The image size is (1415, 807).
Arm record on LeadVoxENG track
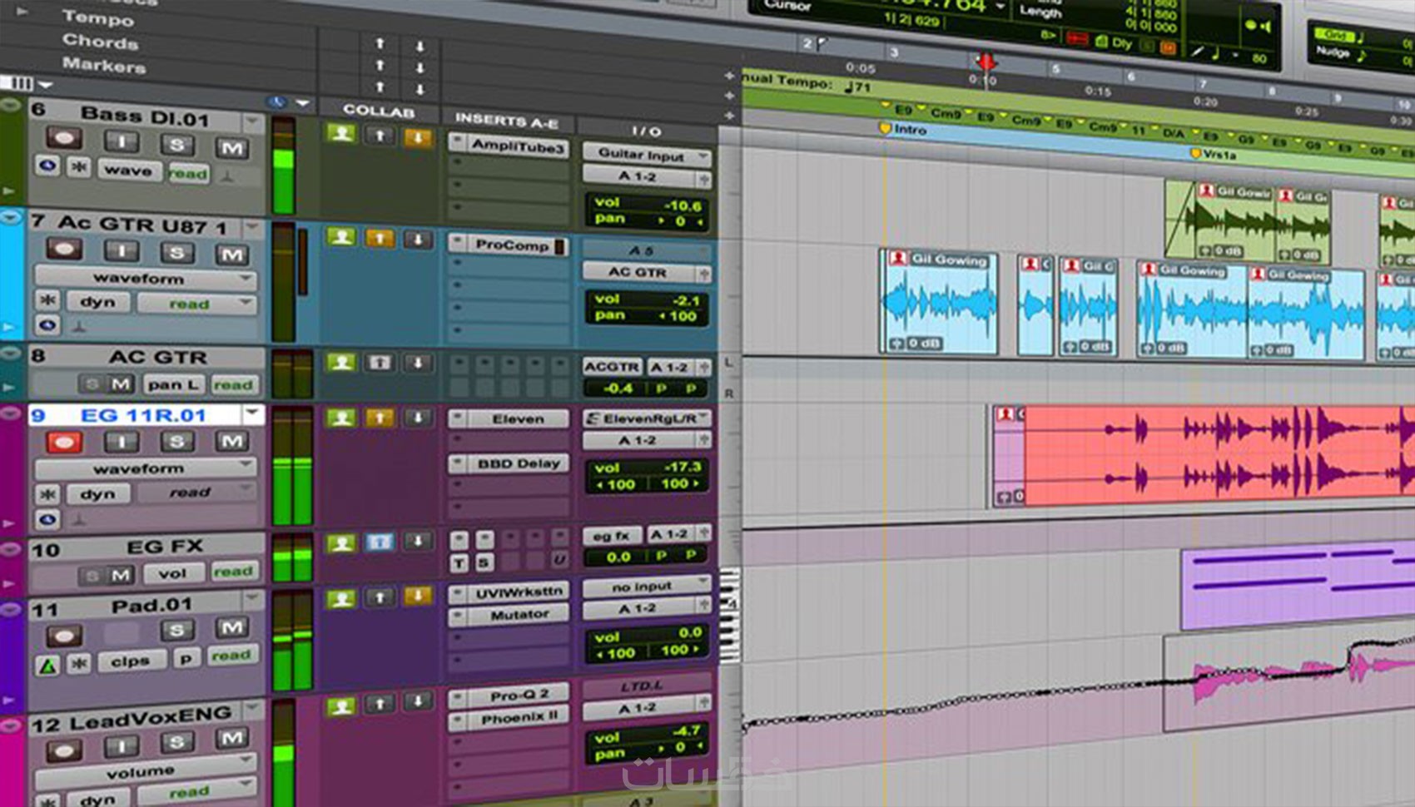click(64, 750)
